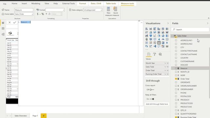Viewport: 210px width, 118px height.
Task: Select the Matrix visual icon
Action: click(163, 43)
